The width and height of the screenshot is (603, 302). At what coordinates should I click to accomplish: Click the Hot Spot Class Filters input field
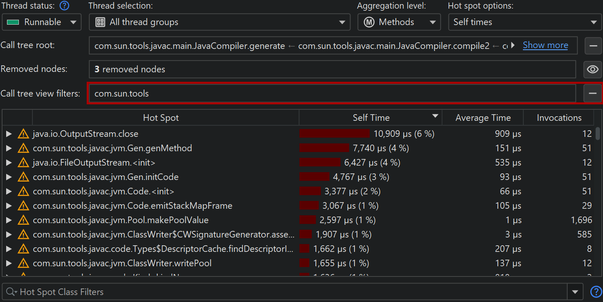click(288, 292)
